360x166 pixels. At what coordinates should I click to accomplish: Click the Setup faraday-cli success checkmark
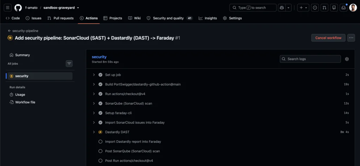pos(100,113)
